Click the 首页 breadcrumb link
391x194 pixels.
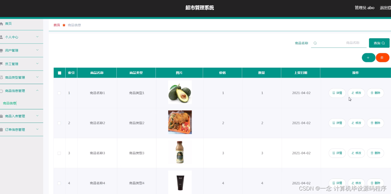pos(57,25)
